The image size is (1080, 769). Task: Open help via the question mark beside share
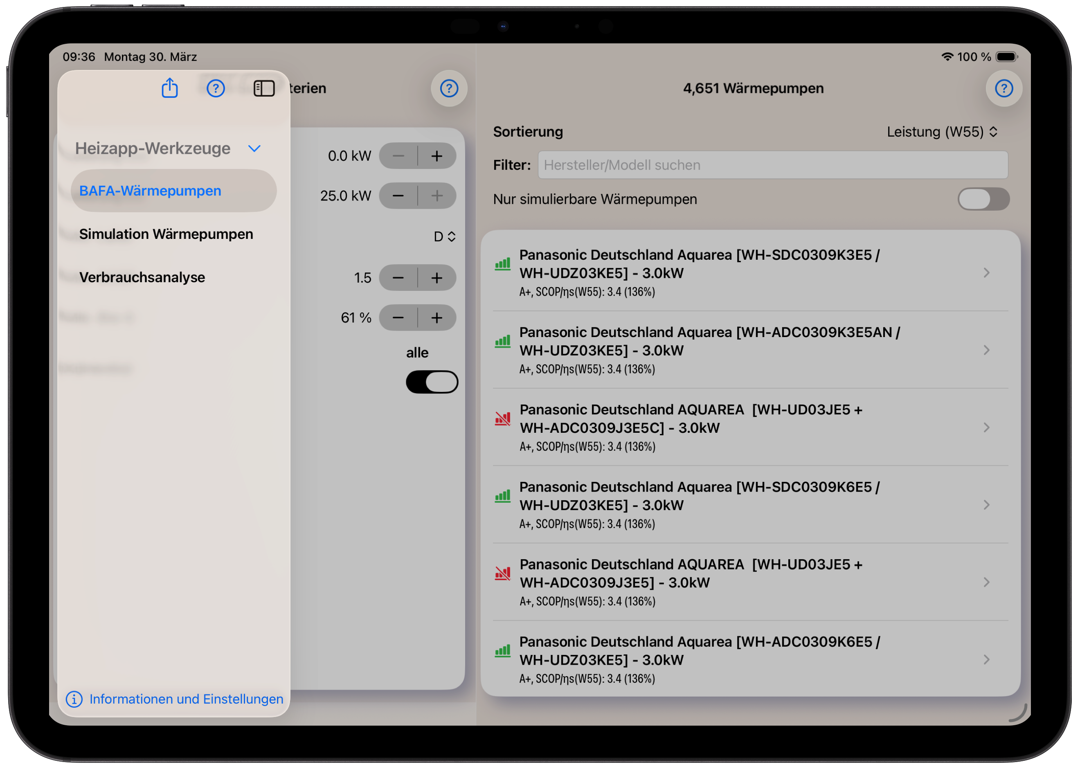216,88
